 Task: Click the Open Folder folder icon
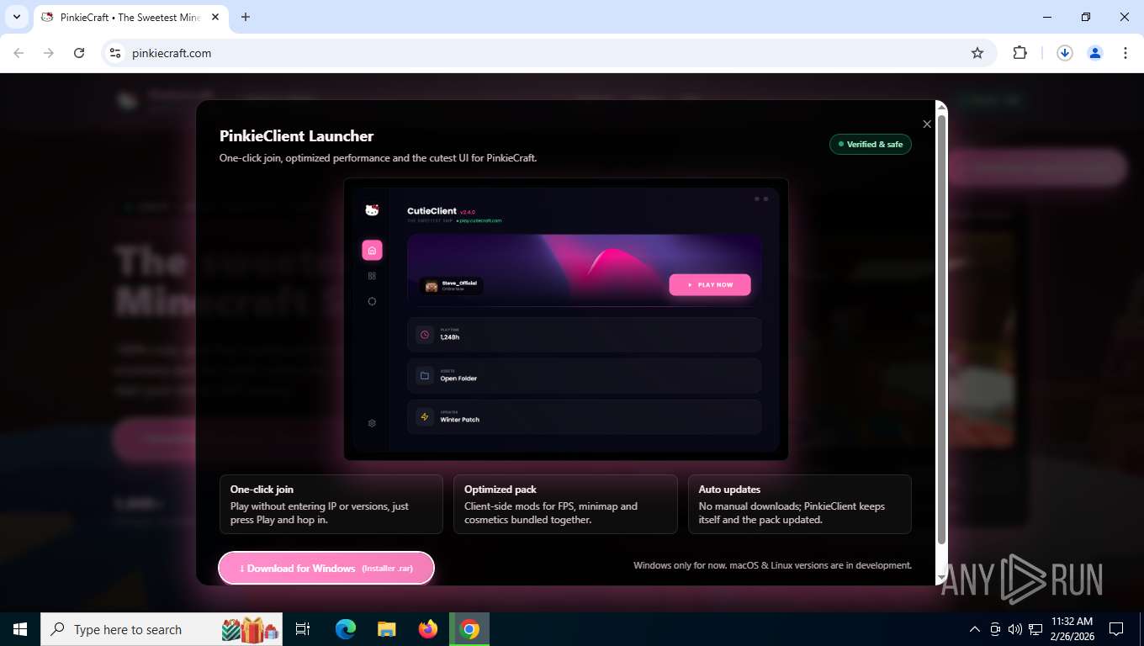(x=425, y=376)
